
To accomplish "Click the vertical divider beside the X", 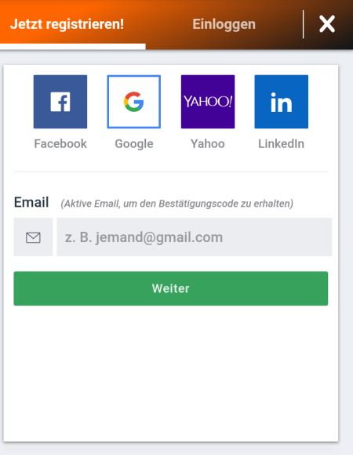I will click(304, 24).
